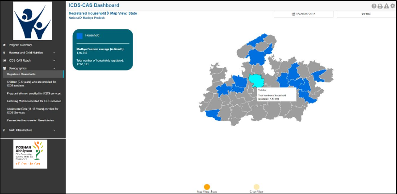Select Registered Households in sidebar
The width and height of the screenshot is (397, 194).
tap(33, 74)
